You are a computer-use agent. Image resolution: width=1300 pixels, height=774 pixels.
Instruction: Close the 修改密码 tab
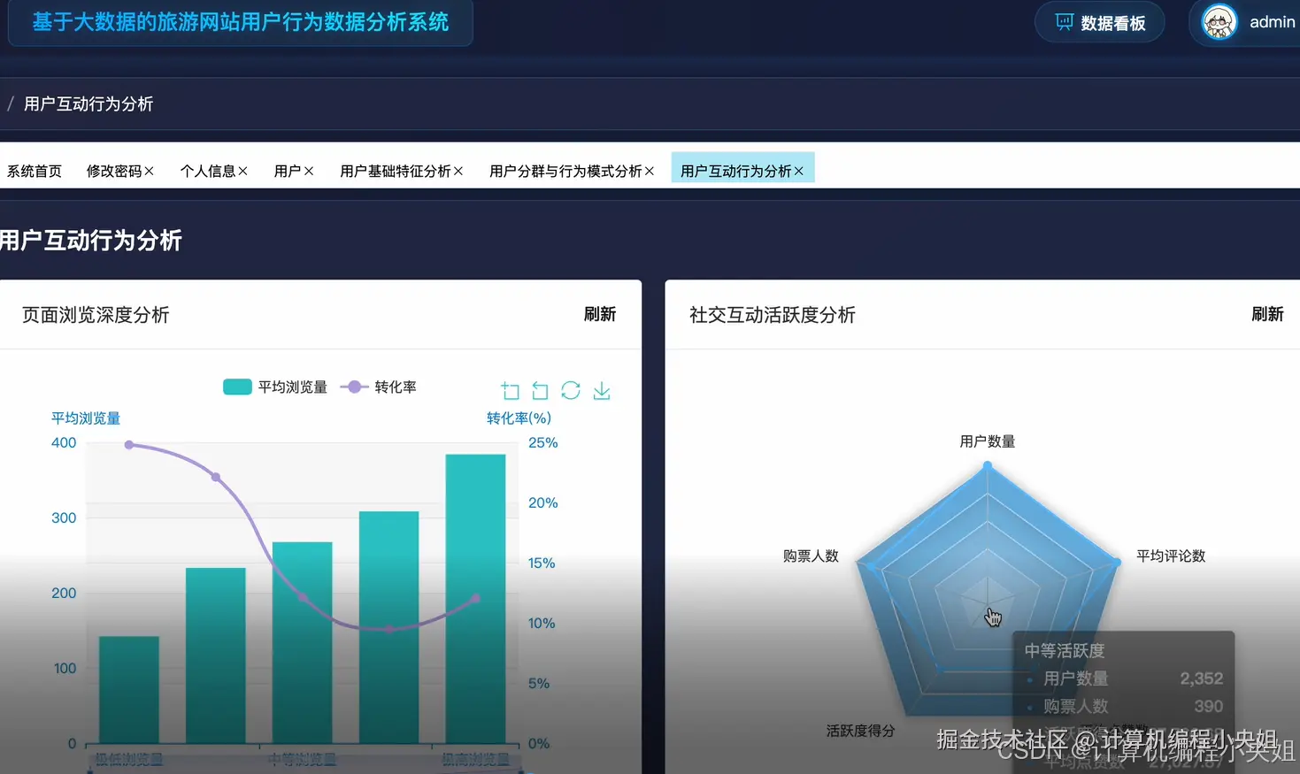pos(150,171)
